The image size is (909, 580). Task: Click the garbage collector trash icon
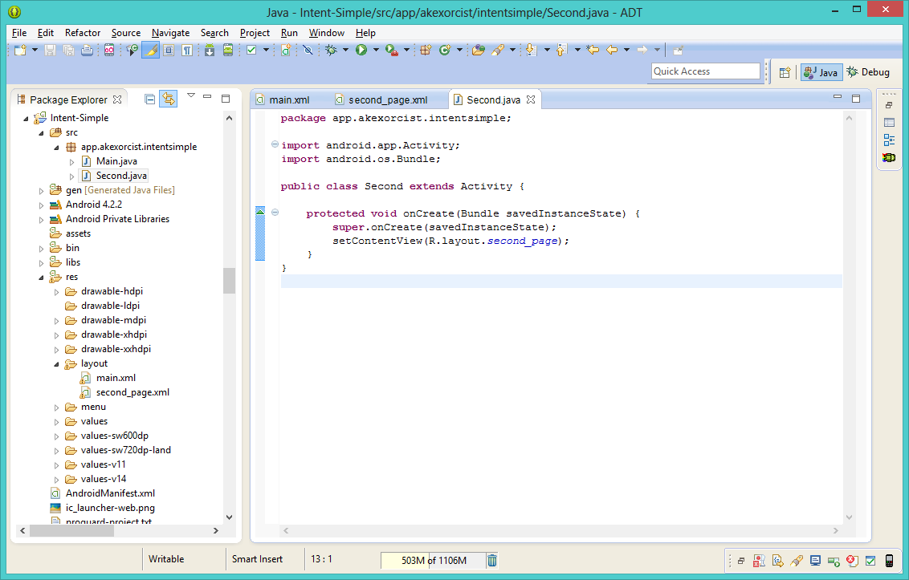click(492, 560)
